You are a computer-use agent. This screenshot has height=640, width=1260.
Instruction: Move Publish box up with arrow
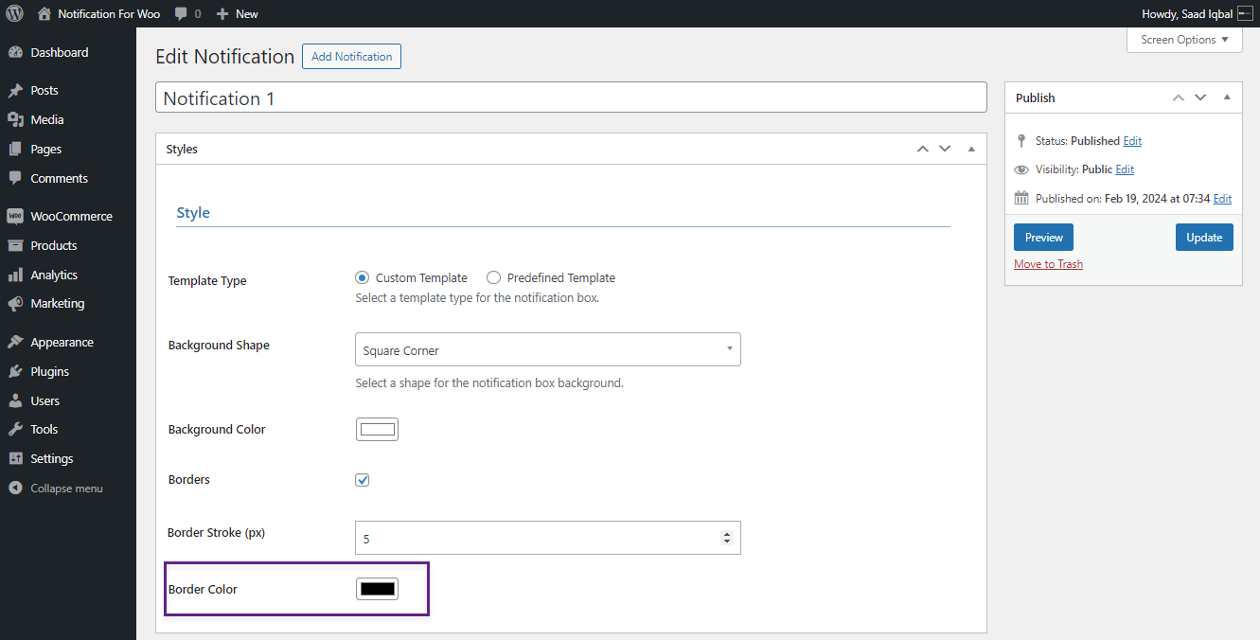[x=1178, y=98]
